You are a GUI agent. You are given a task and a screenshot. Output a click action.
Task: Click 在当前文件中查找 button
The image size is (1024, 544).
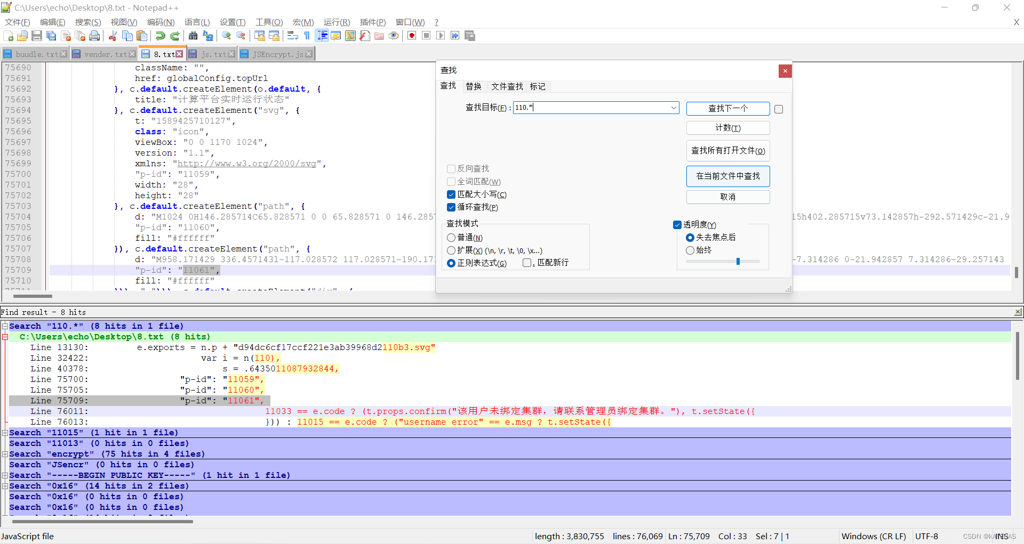click(728, 176)
